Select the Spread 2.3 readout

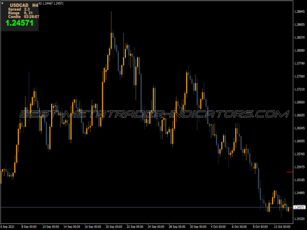point(18,9)
